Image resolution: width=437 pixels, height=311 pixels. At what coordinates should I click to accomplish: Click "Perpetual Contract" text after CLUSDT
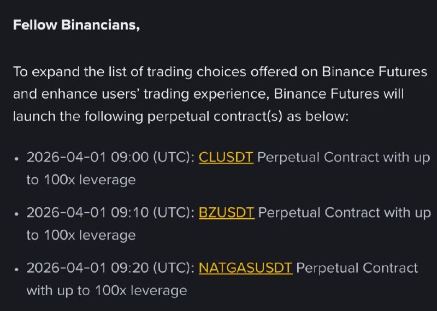[x=318, y=158]
